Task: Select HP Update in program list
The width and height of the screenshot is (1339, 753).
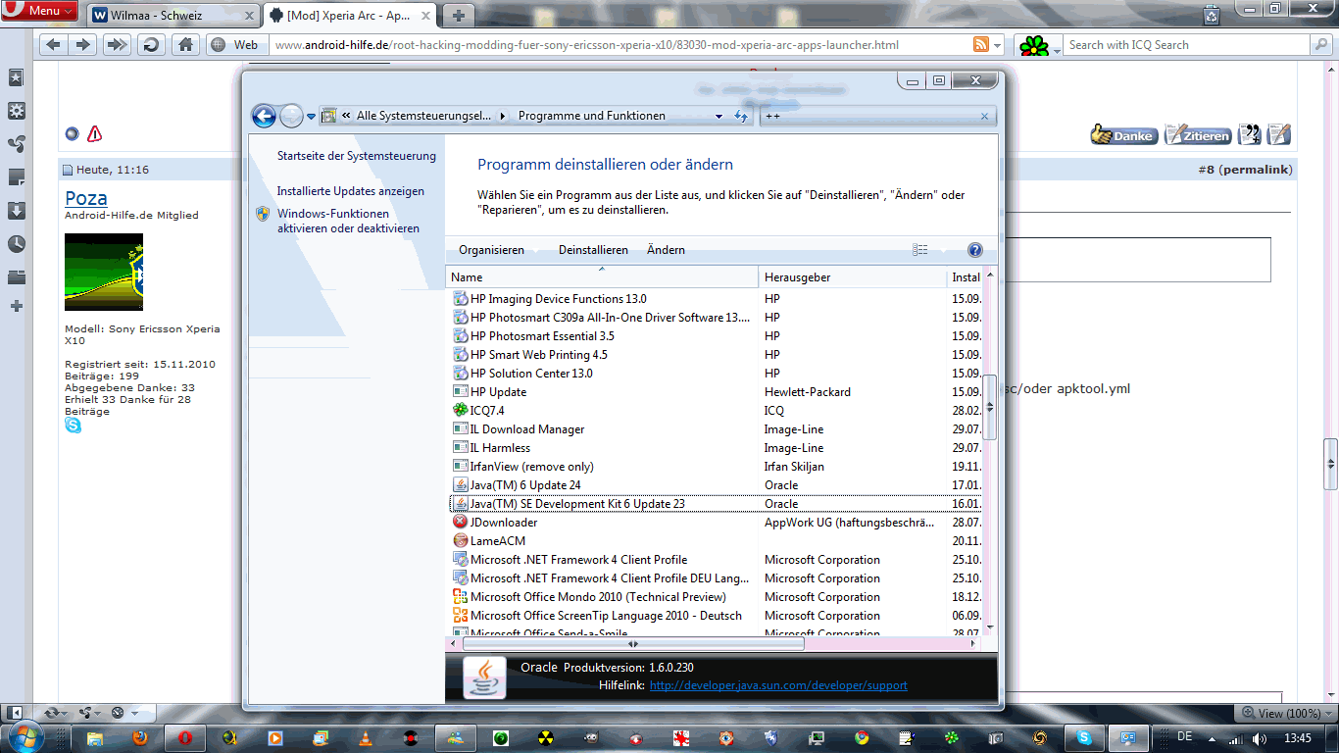Action: tap(716, 392)
